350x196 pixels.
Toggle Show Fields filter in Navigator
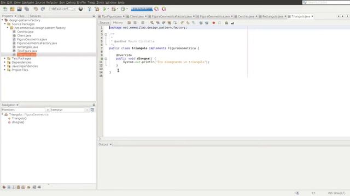[x=9, y=187]
